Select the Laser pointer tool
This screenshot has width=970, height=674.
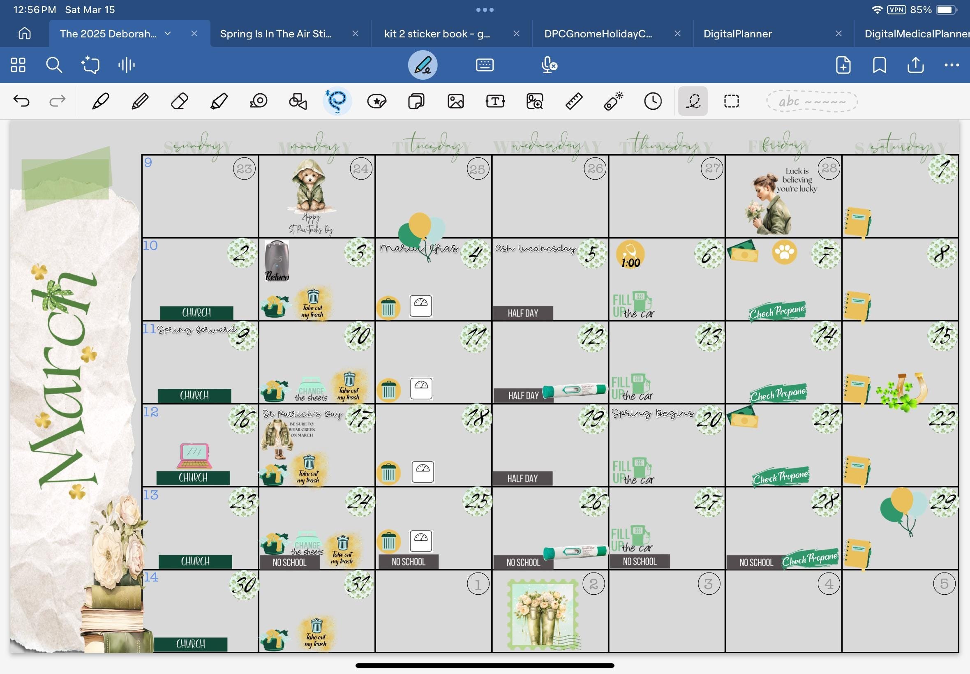pos(613,102)
